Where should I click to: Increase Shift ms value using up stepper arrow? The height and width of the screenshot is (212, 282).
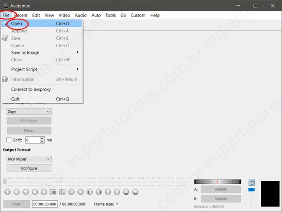[x=42, y=138]
